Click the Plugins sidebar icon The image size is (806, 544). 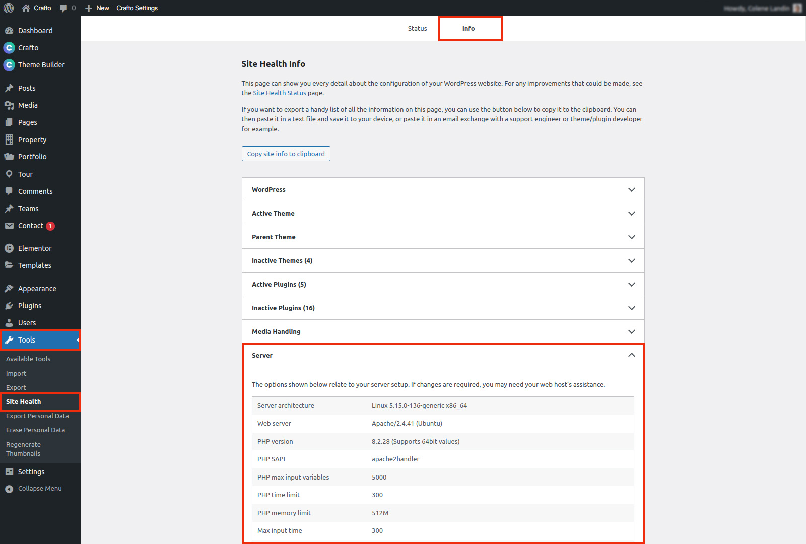[x=10, y=305]
